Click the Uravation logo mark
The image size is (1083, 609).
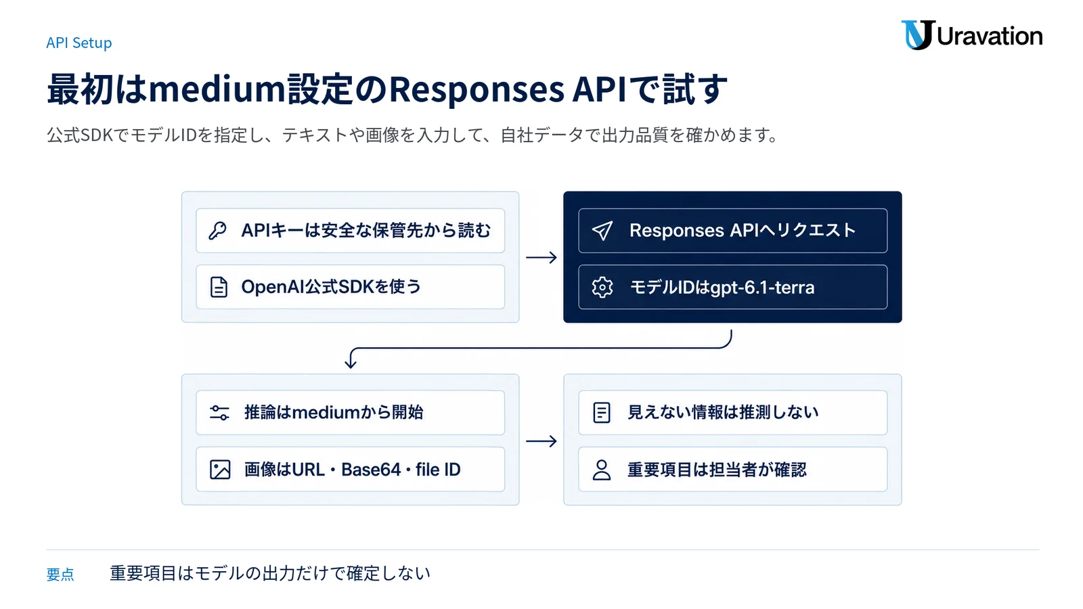point(918,35)
